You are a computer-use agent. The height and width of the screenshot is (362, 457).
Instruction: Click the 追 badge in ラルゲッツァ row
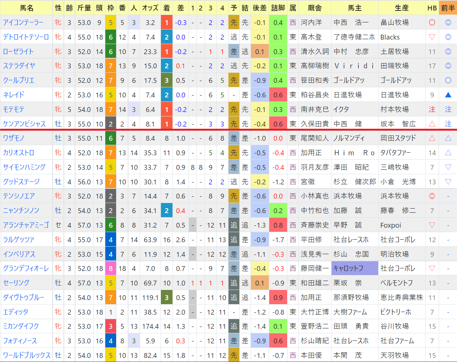point(234,240)
